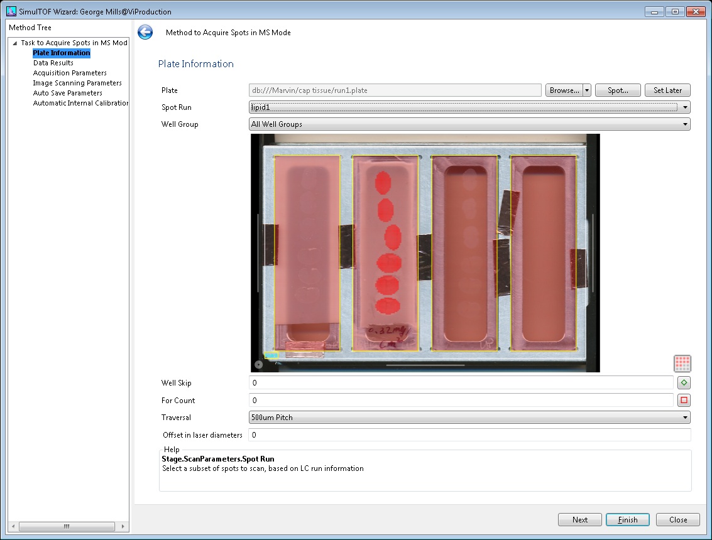This screenshot has height=540, width=712.
Task: Open Automatic Internal Calibration tree item
Action: pos(80,103)
